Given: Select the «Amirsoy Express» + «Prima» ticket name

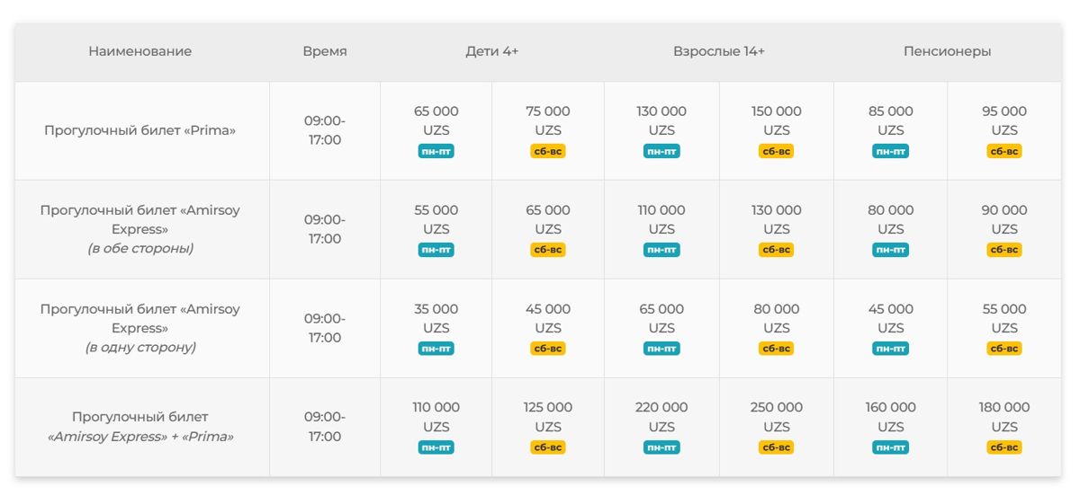Looking at the screenshot, I should click(x=140, y=427).
